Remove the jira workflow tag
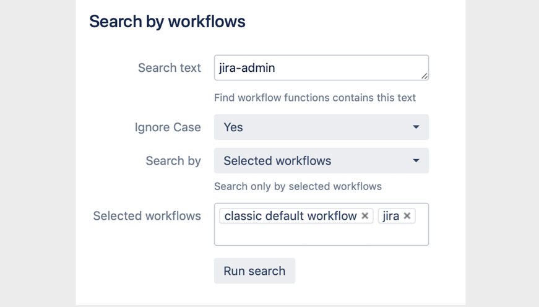The image size is (539, 307). [x=407, y=216]
